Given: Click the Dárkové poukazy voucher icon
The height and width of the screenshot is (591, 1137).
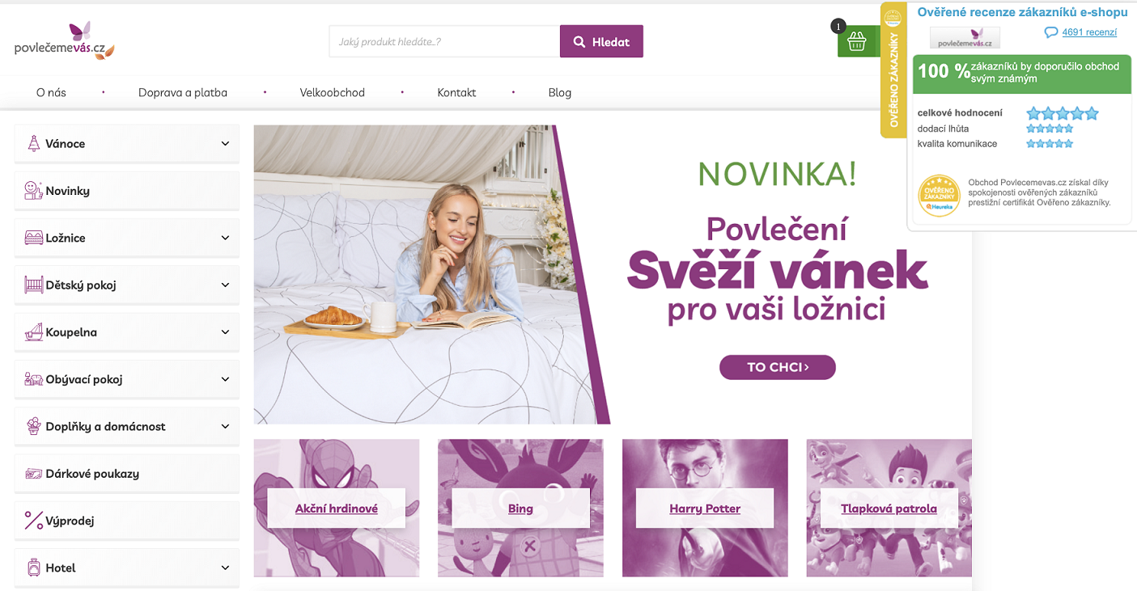Looking at the screenshot, I should [34, 474].
